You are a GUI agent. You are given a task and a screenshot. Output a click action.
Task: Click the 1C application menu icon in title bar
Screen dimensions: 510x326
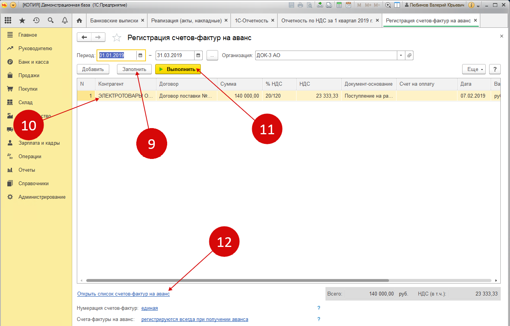click(x=5, y=5)
